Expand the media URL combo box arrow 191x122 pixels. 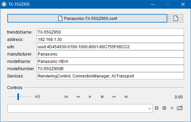150,108
